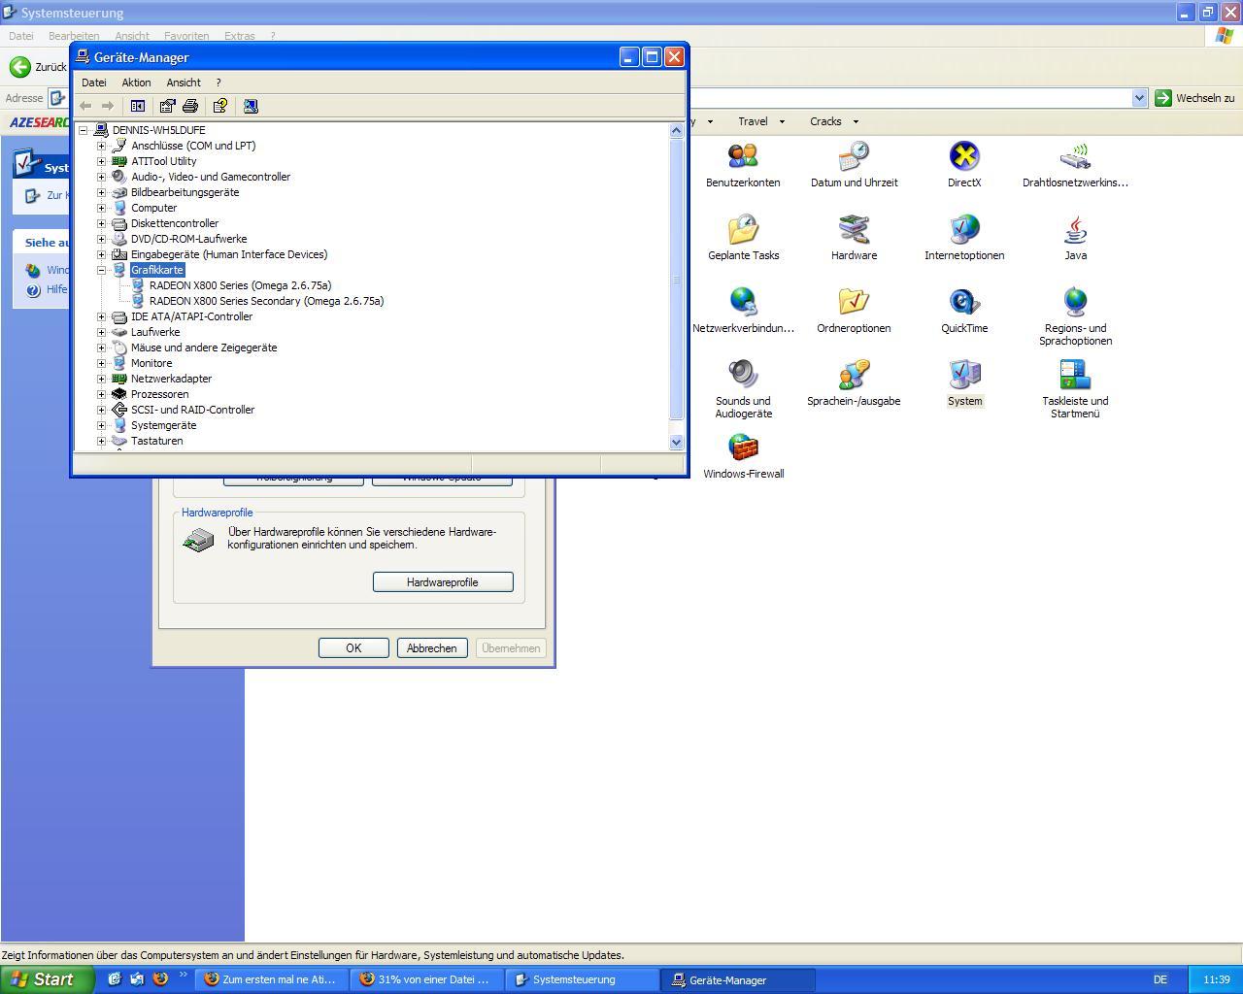This screenshot has height=994, width=1243.
Task: Expand the Prozessoren node
Action: coord(101,394)
